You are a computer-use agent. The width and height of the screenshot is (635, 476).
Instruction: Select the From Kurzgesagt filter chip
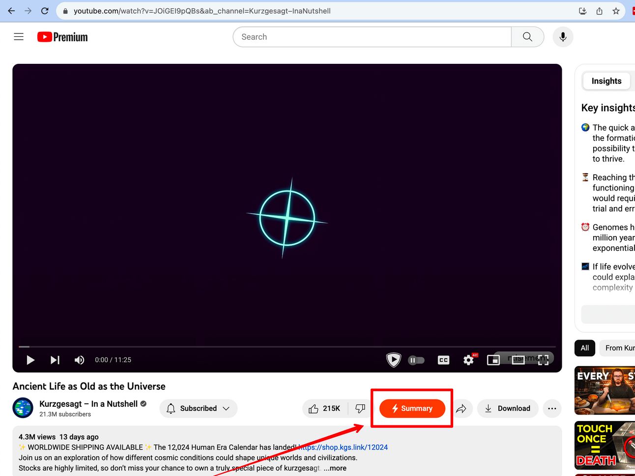click(617, 348)
